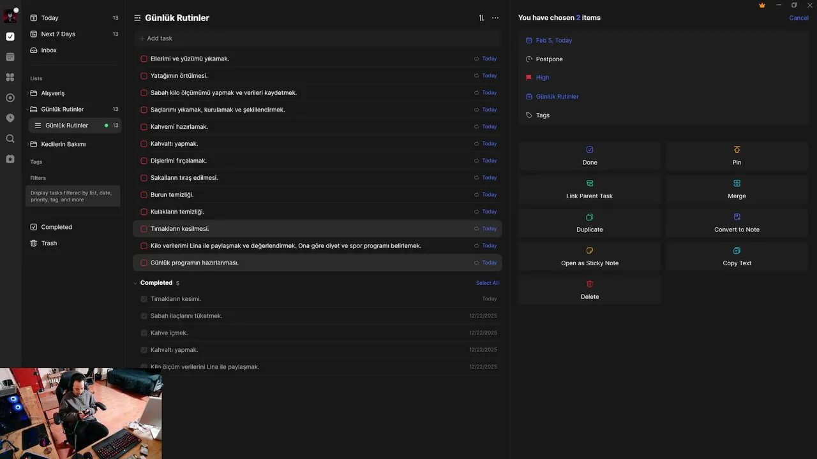Duplicate the selected items
The width and height of the screenshot is (817, 459).
pos(589,222)
